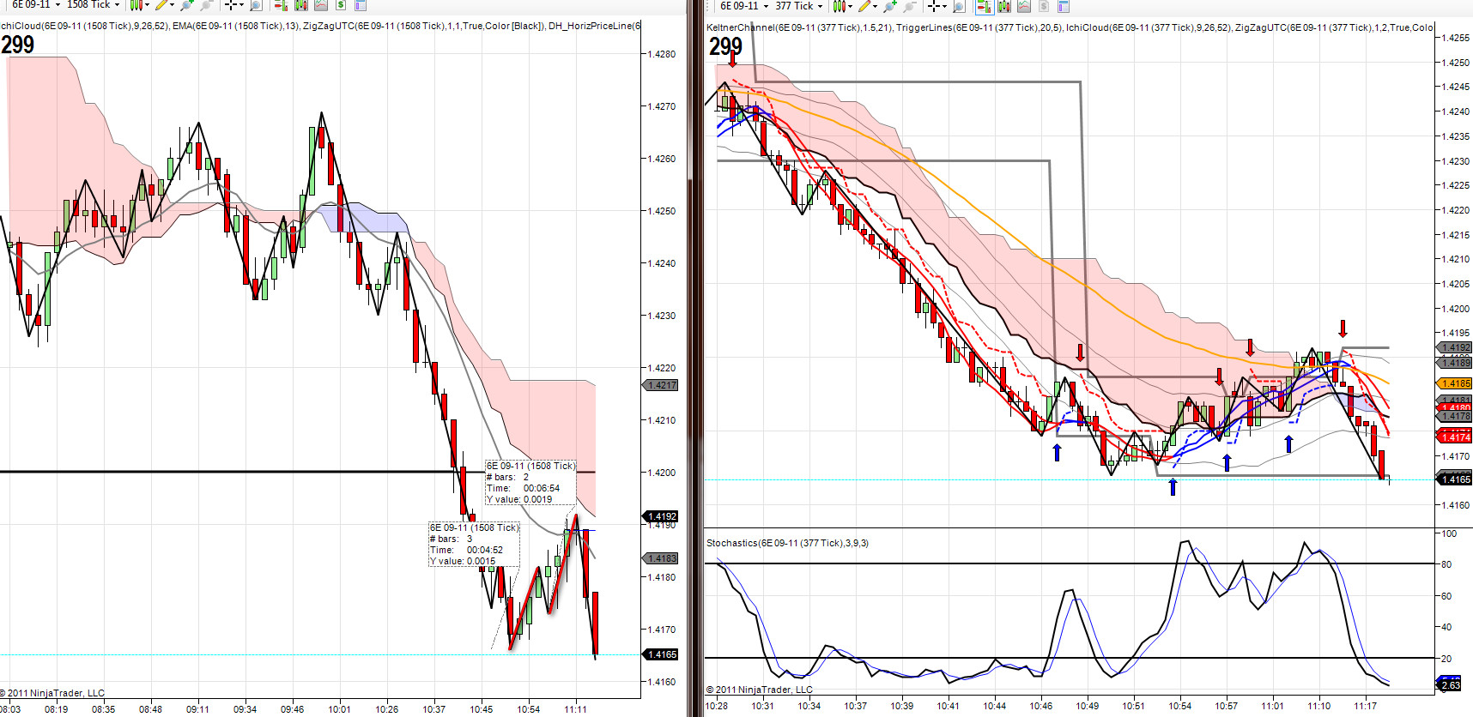Select the black horizontal price line at 1.4200
Viewport: 1473px width, 717px height.
coord(227,472)
